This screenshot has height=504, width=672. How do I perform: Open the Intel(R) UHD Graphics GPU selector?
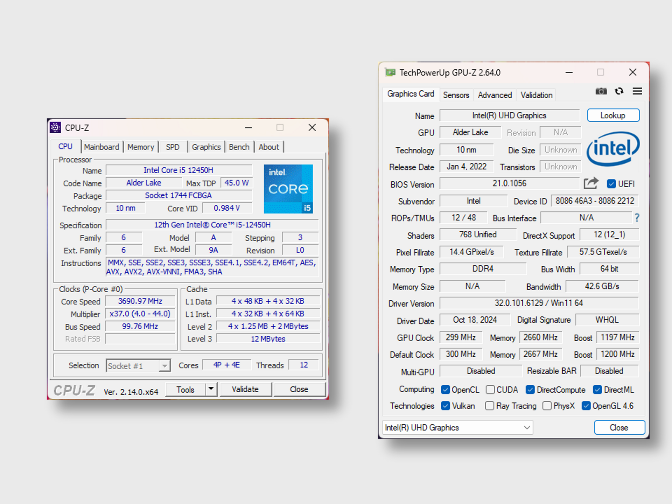point(457,427)
